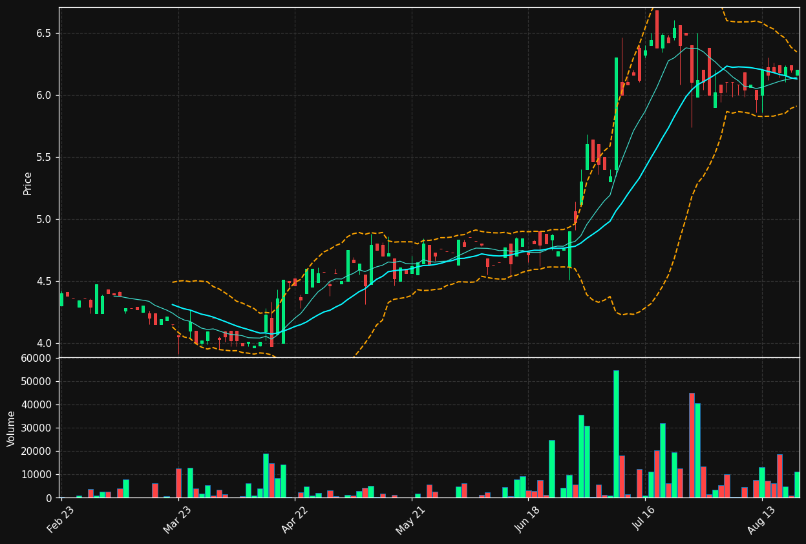Click the 'Feb 23' date label
The width and height of the screenshot is (806, 544).
click(60, 519)
